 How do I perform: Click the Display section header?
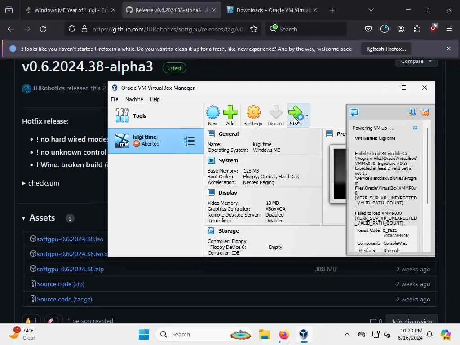coord(228,193)
